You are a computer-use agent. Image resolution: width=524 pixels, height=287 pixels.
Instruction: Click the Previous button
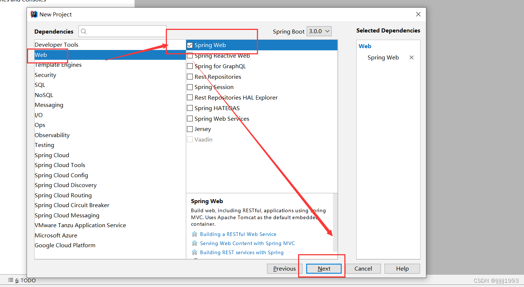285,269
